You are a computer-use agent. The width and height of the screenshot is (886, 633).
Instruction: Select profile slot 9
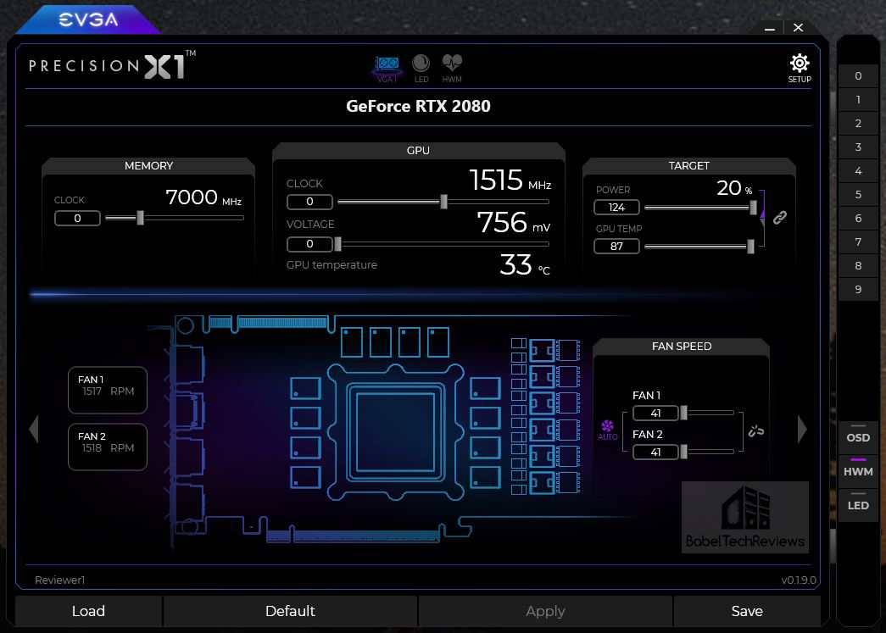[x=858, y=290]
